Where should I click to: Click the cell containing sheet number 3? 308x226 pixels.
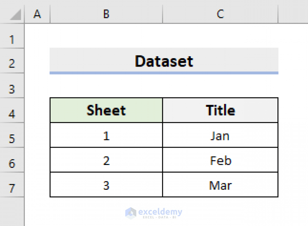coord(106,185)
